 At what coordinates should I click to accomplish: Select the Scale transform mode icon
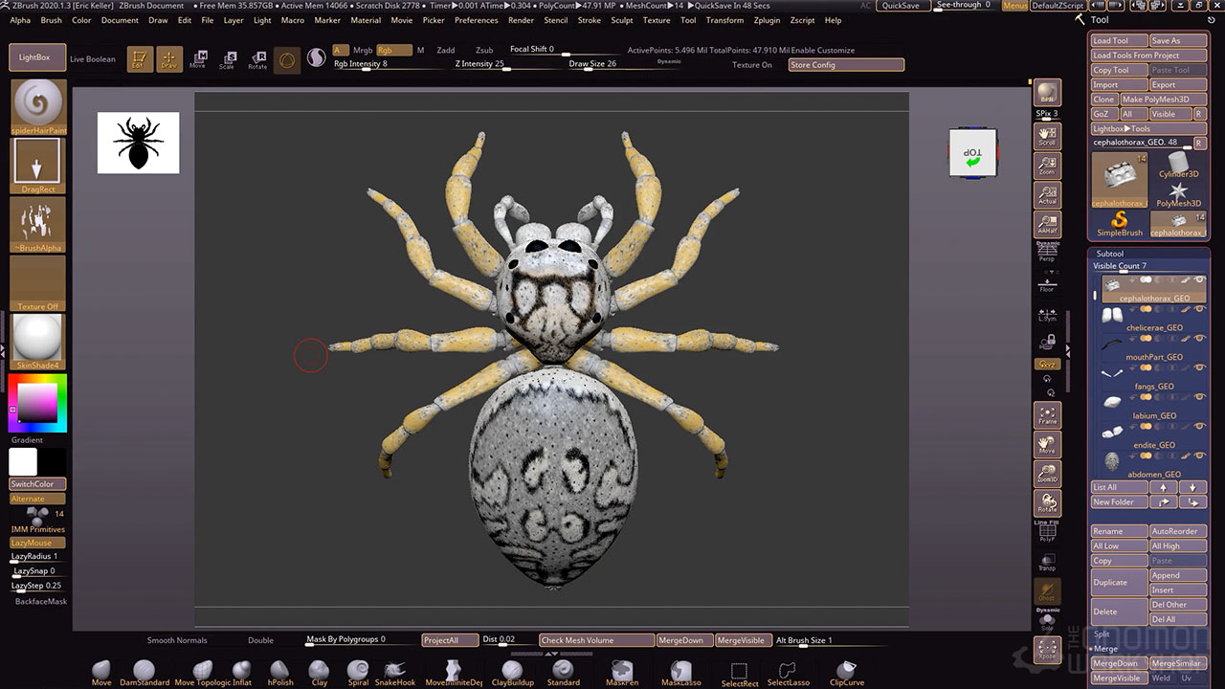pyautogui.click(x=227, y=59)
